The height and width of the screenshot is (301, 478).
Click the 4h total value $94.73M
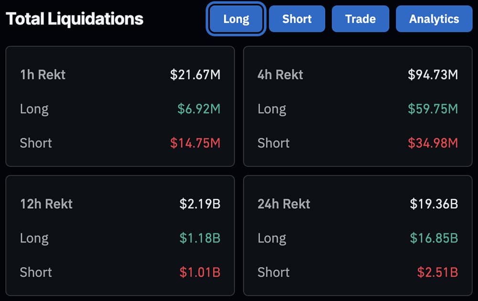click(433, 75)
